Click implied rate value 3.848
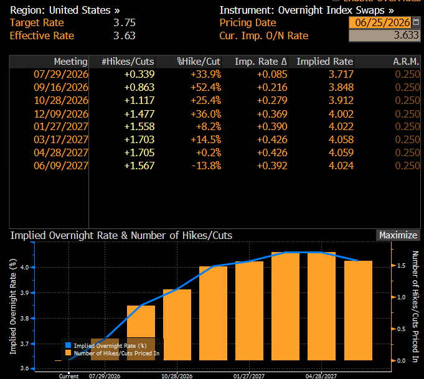Screen dimensions: 424x379 pyautogui.click(x=341, y=87)
